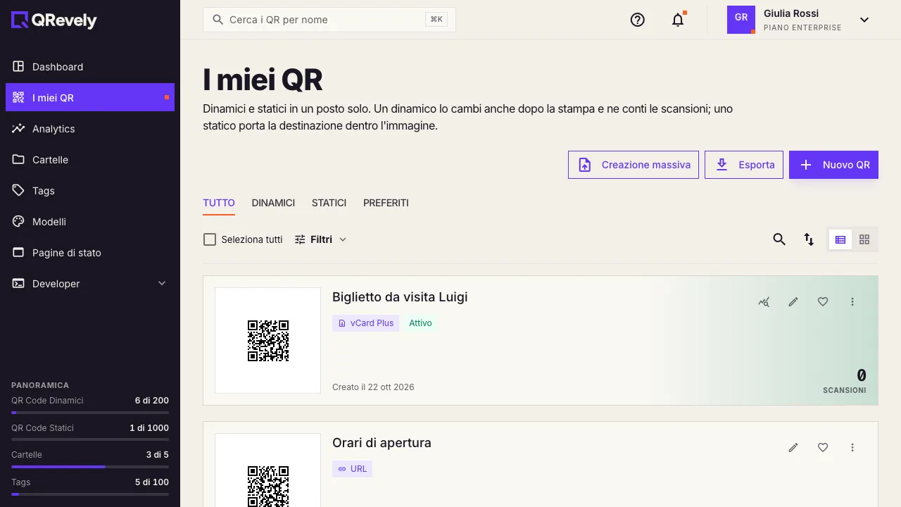Switch to the STATICI tab

[x=329, y=203]
